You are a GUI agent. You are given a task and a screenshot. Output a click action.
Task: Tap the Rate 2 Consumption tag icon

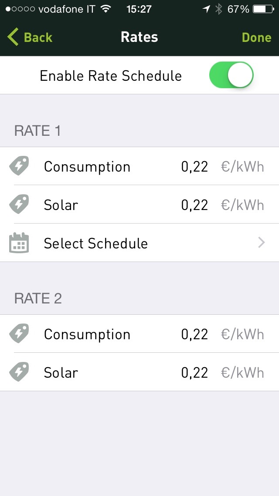pyautogui.click(x=19, y=334)
